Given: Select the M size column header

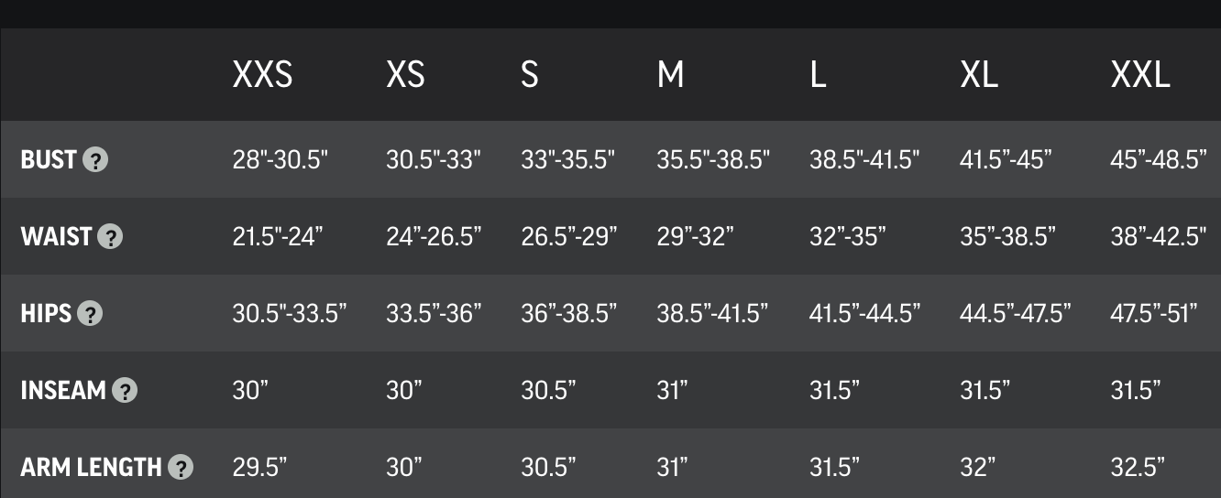Looking at the screenshot, I should (670, 75).
